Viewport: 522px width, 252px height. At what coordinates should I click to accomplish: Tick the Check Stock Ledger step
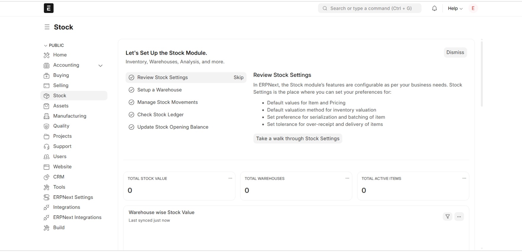click(131, 115)
